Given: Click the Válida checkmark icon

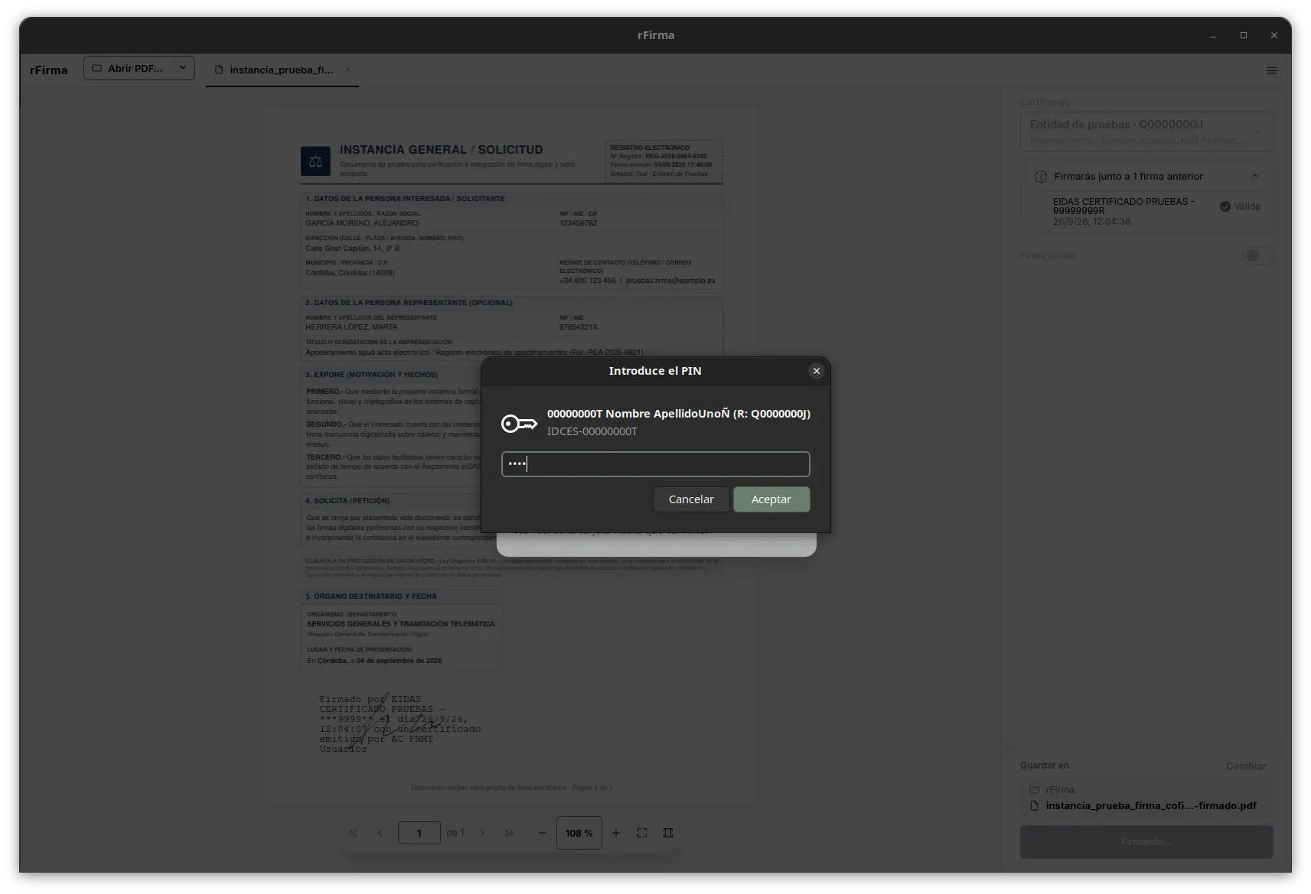Looking at the screenshot, I should (x=1225, y=206).
